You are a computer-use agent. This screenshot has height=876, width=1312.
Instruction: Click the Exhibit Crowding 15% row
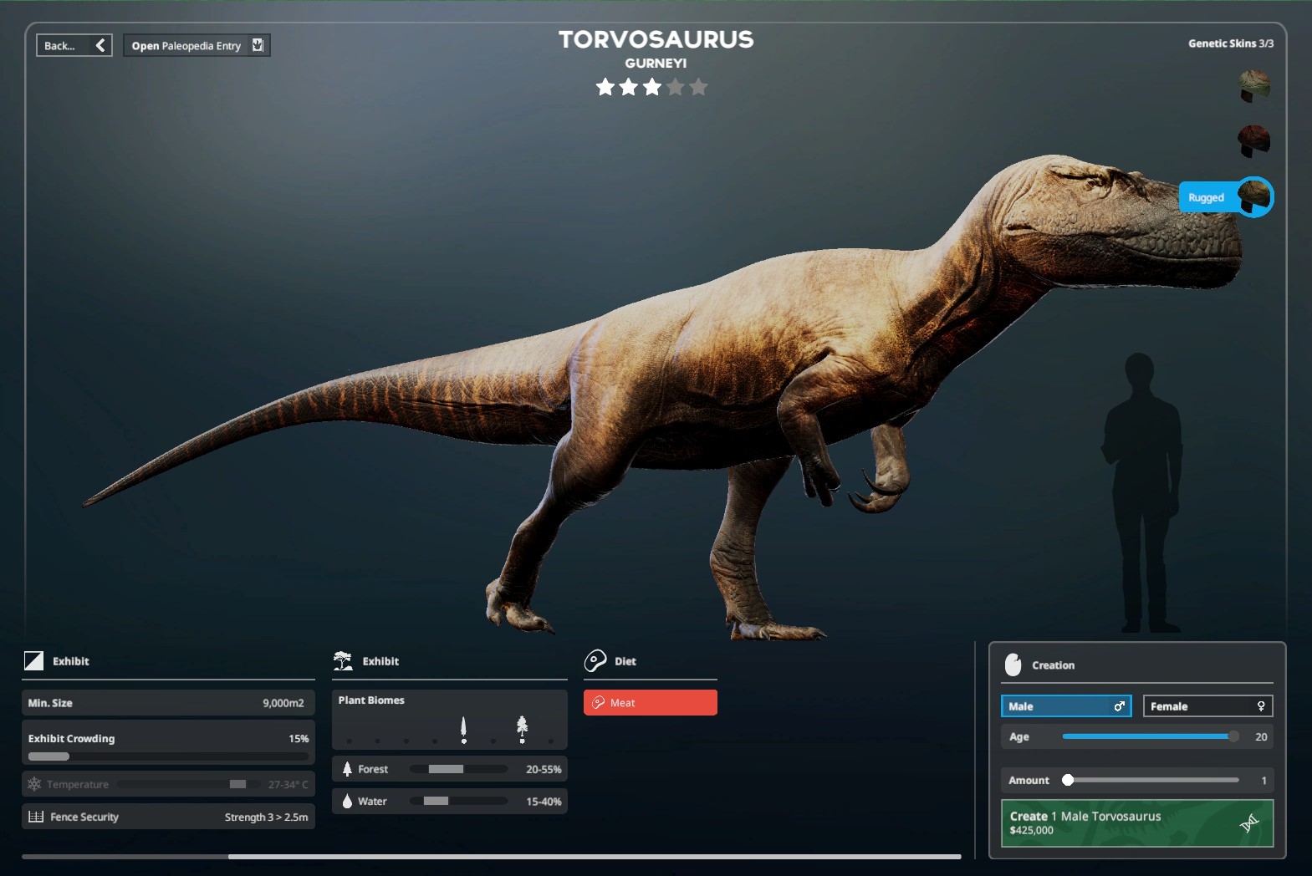(x=168, y=742)
